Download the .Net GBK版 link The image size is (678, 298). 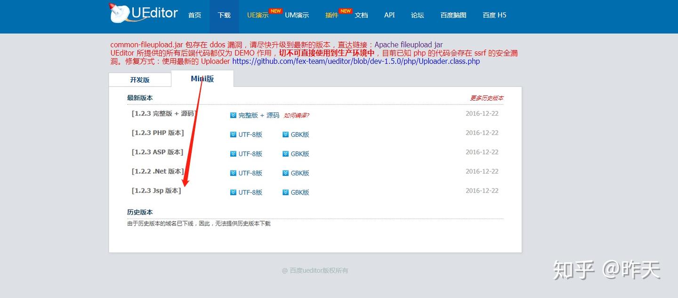point(300,173)
